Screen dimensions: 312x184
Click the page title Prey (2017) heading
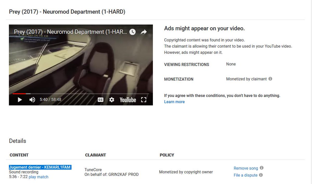coord(67,12)
